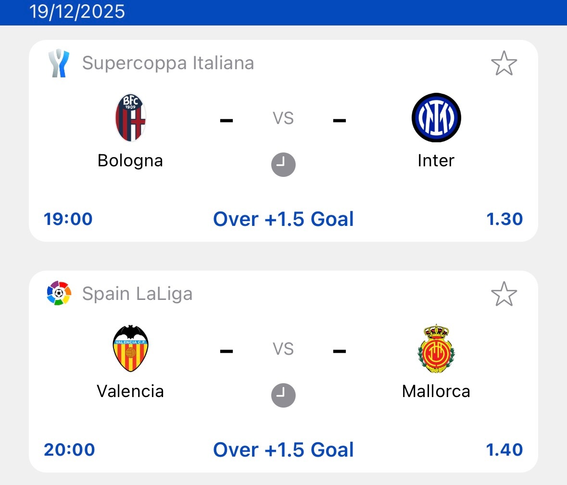Viewport: 567px width, 485px height.
Task: Select the Bologna-Inter Over +1.5 Goal tip
Action: tap(283, 219)
